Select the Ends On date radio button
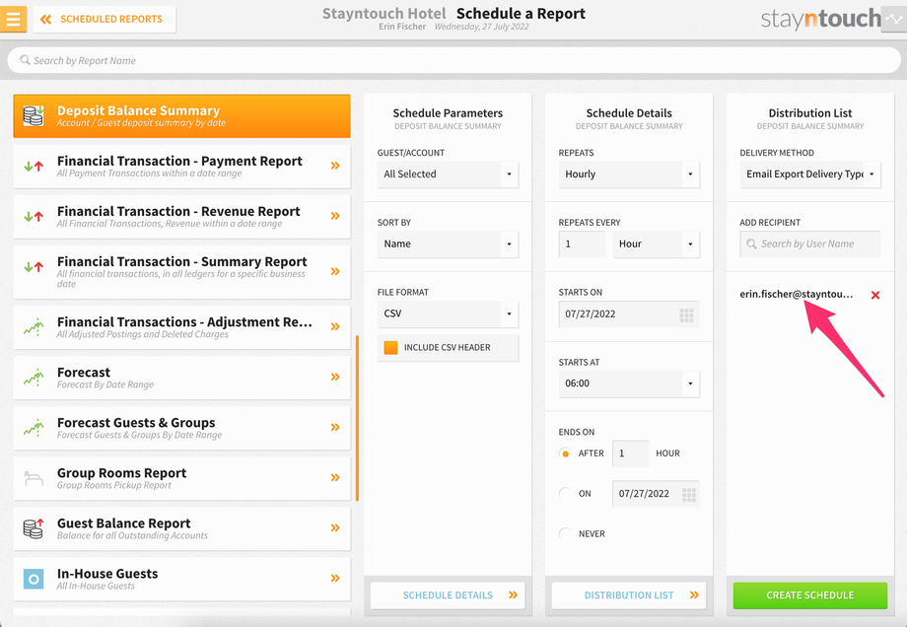 pos(565,493)
